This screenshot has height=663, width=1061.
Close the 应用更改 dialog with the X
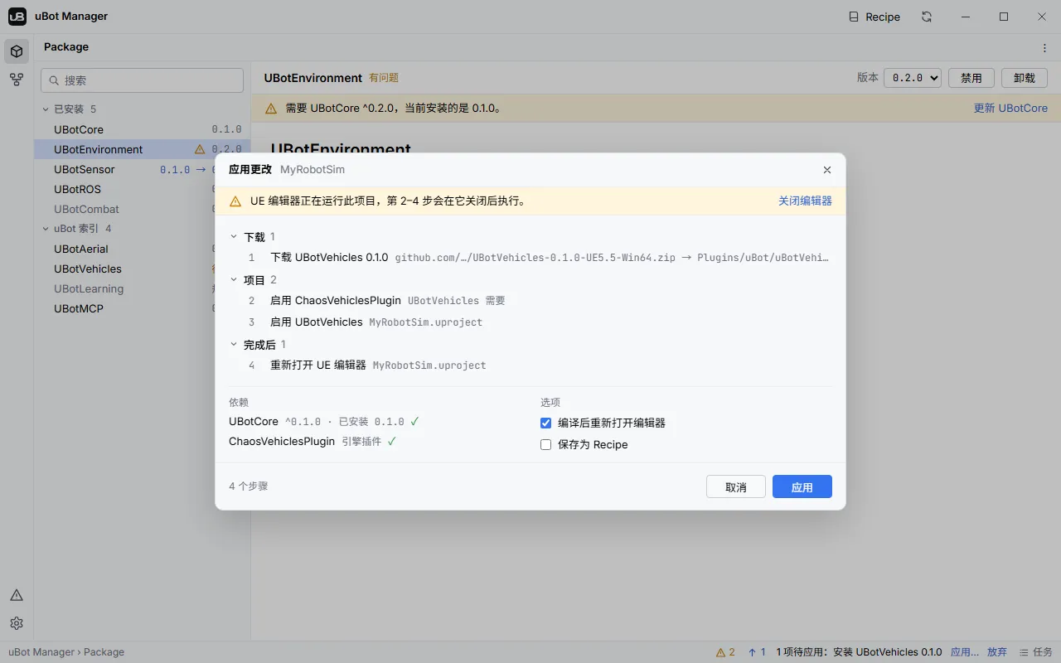pyautogui.click(x=826, y=170)
